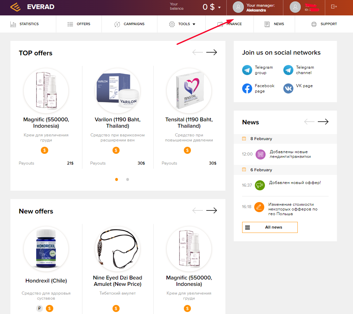Open news 'Добавлены новые лендинги/транзитки'
Screen dimensions: 353x314
290,154
